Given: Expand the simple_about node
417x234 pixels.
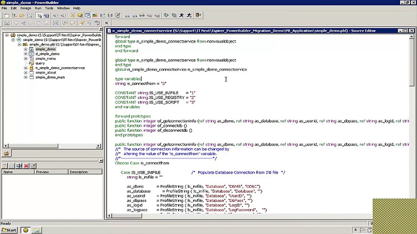Looking at the screenshot, I should pyautogui.click(x=25, y=73).
